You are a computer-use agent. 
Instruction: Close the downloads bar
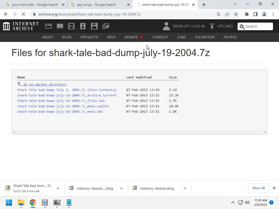click(x=274, y=188)
